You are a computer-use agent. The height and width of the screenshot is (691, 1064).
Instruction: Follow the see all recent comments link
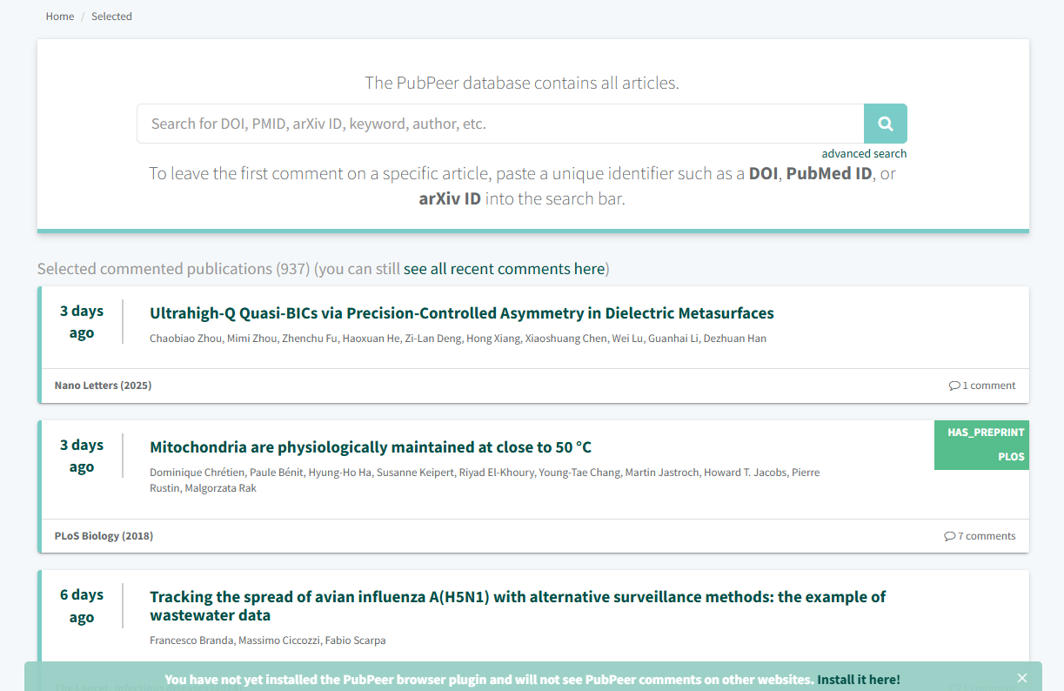[504, 269]
